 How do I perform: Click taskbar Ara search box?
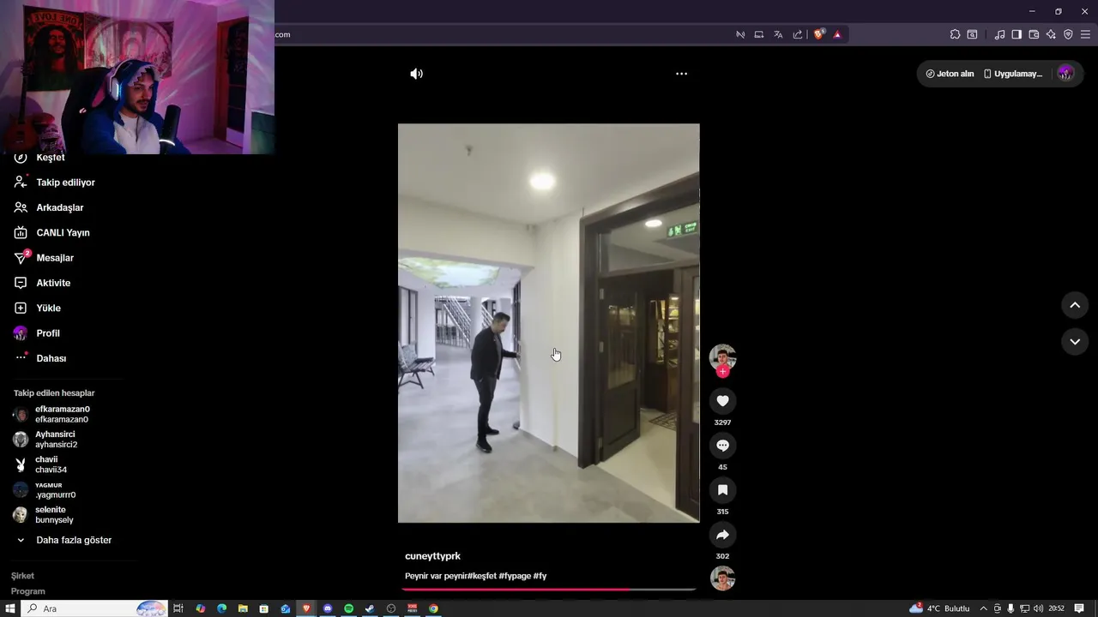pos(94,608)
